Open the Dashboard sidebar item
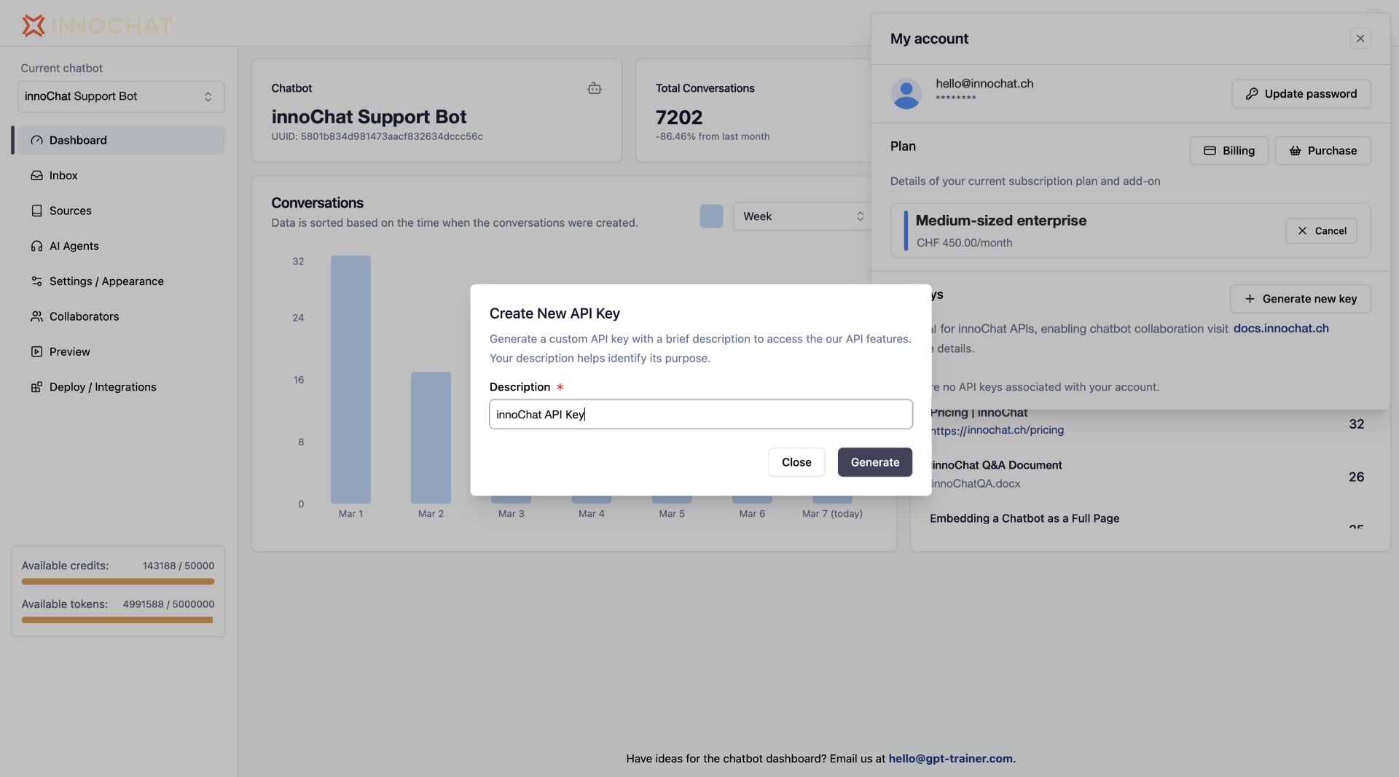The height and width of the screenshot is (777, 1399). point(121,140)
